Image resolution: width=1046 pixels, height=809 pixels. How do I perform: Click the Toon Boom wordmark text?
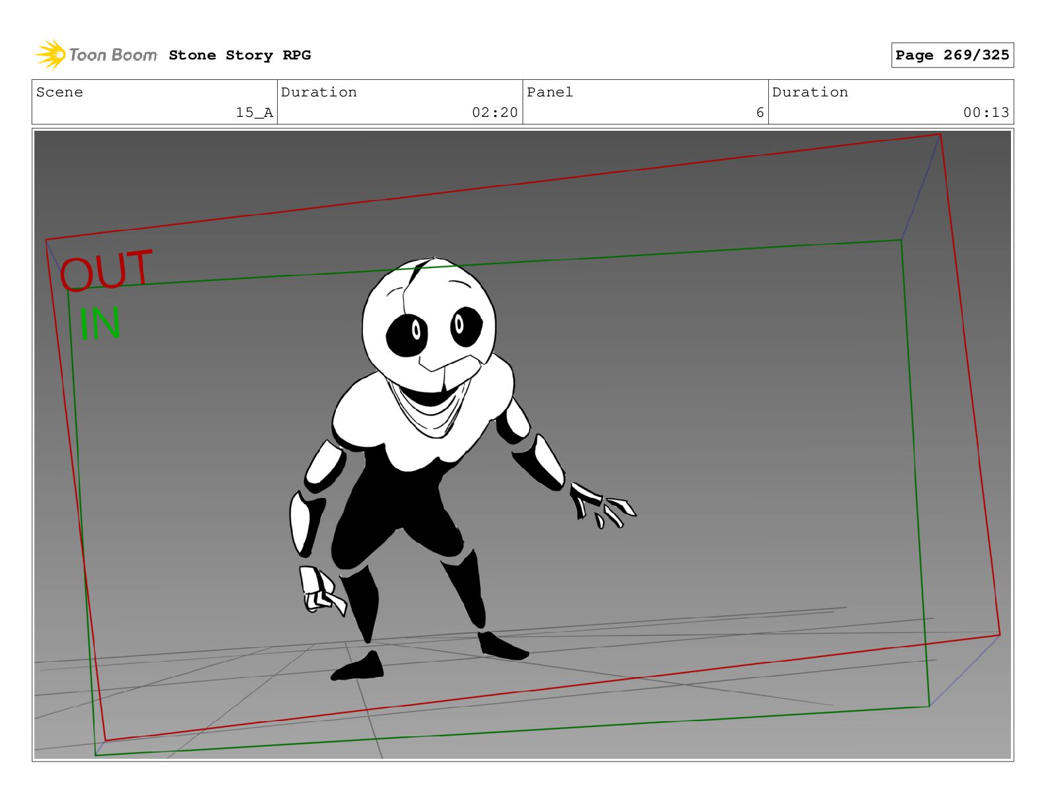(x=112, y=55)
